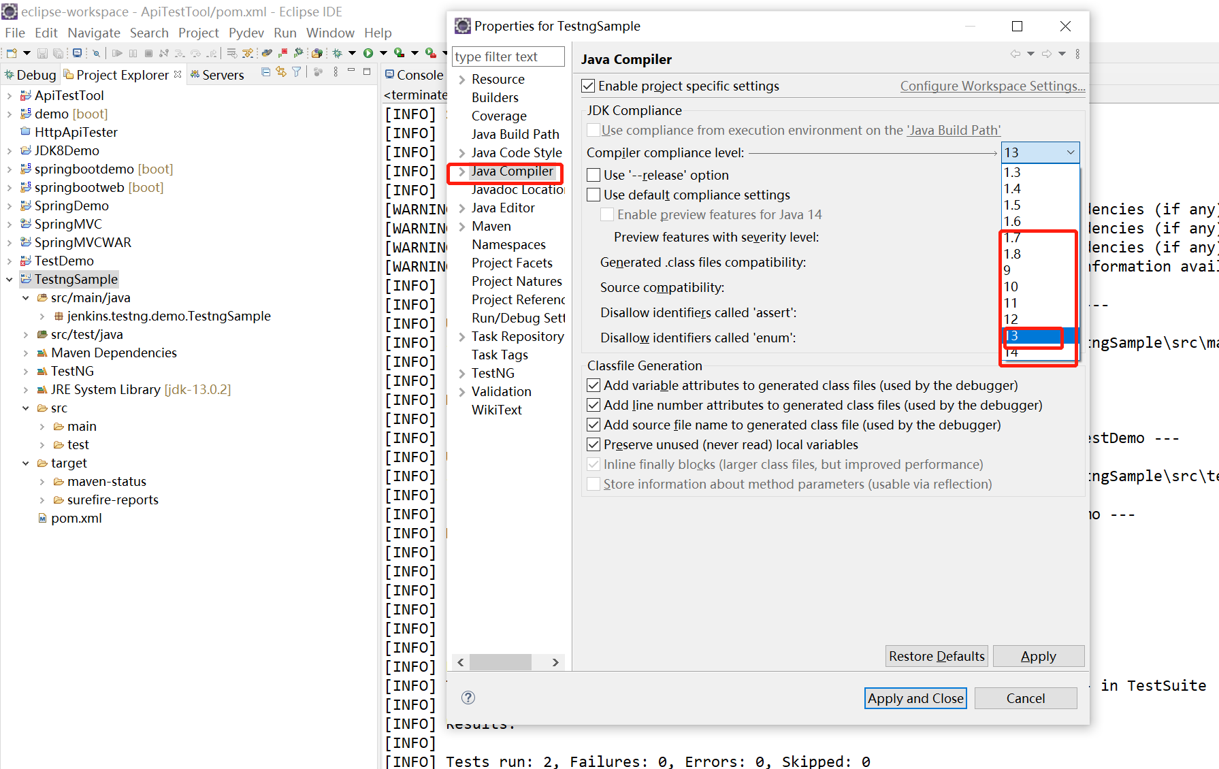
Task: Open the File menu
Action: click(15, 33)
